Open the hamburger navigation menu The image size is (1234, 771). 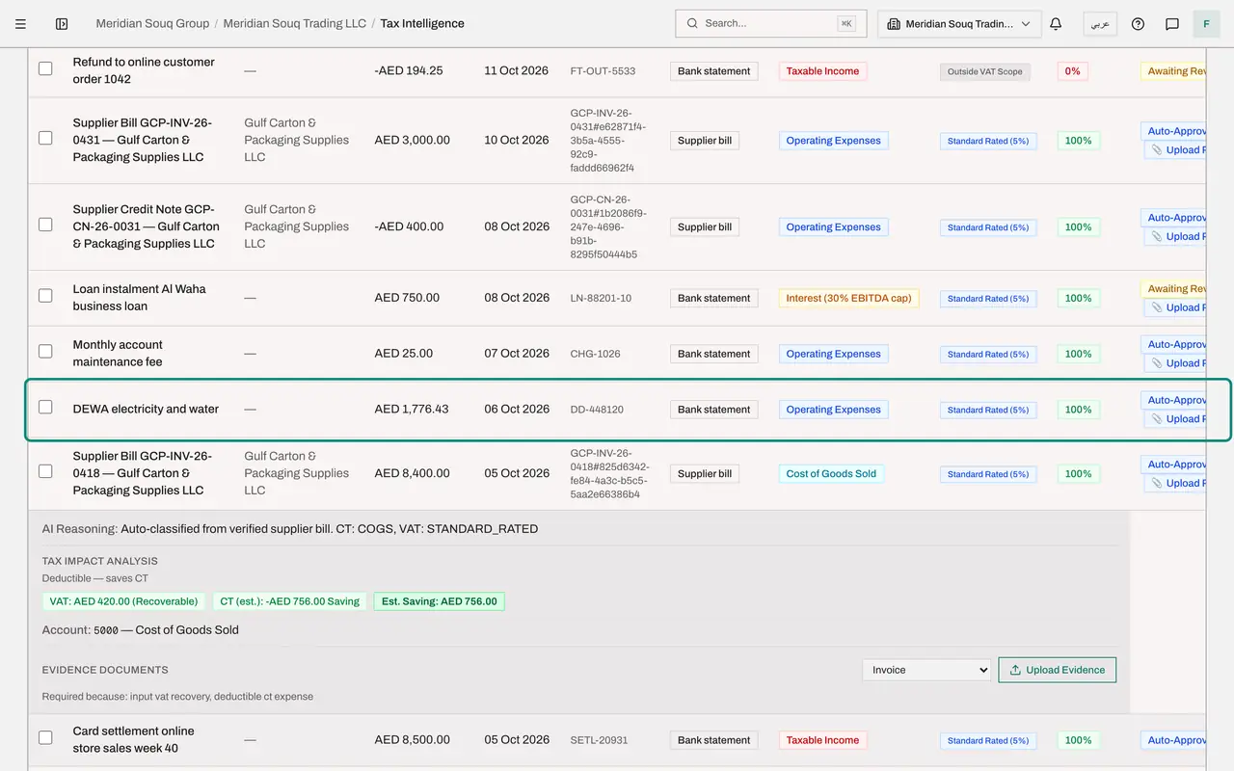click(20, 23)
